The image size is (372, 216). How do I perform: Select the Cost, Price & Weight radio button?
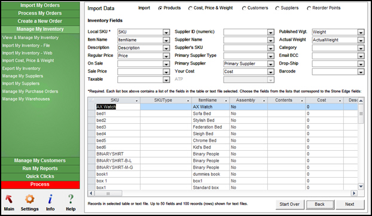(x=190, y=8)
